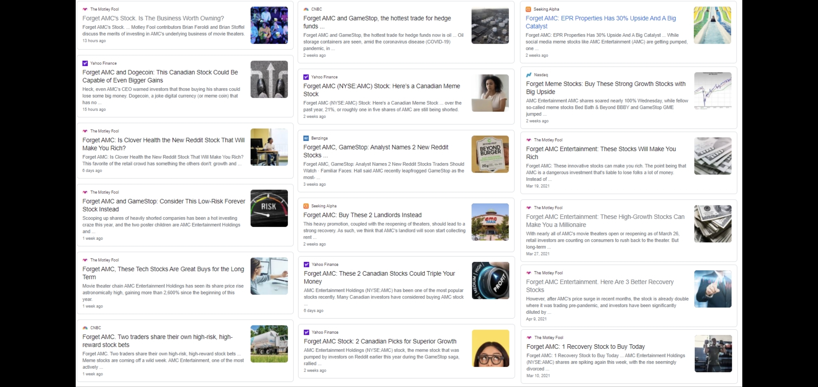This screenshot has height=387, width=818.
Task: Click the tanker truck thumbnail
Action: (x=269, y=344)
